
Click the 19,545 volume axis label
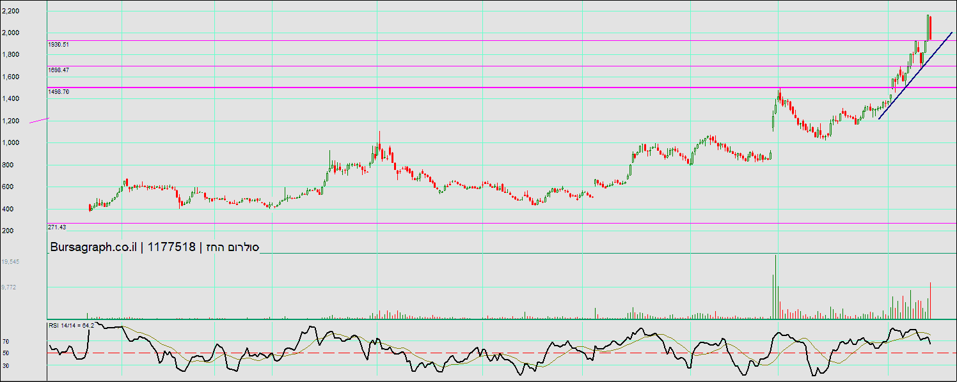(x=10, y=262)
